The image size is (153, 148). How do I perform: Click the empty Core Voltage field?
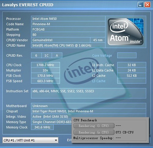coord(127,55)
